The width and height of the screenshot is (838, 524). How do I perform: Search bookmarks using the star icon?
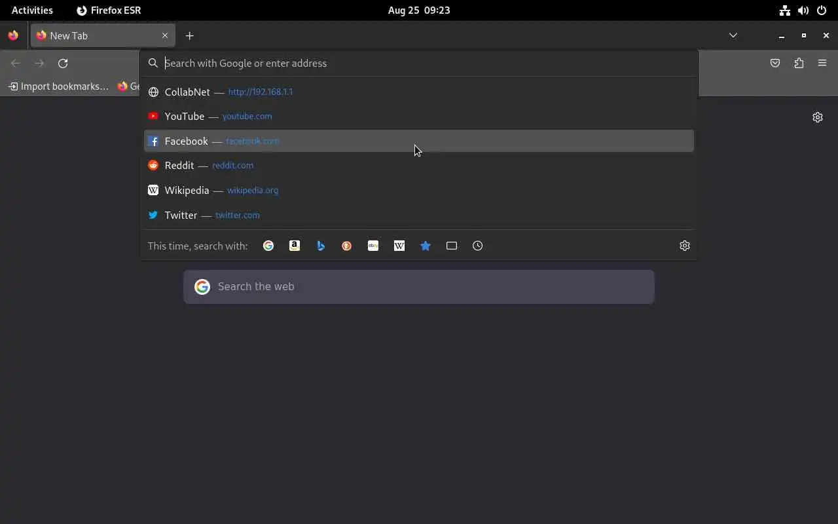(426, 246)
